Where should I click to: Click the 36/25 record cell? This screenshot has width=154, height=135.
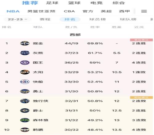pyautogui.click(x=71, y=63)
